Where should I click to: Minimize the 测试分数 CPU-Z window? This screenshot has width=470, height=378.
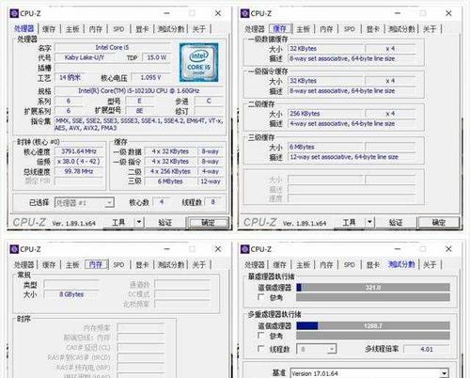[398, 249]
